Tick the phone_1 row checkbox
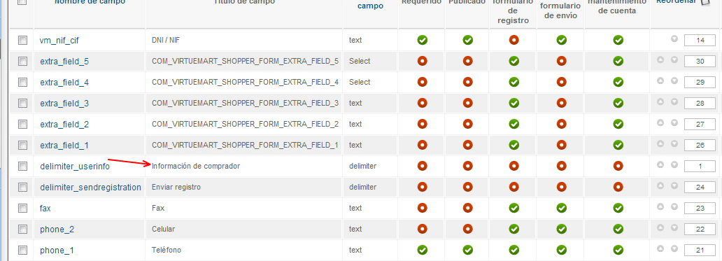The width and height of the screenshot is (722, 261). pyautogui.click(x=22, y=250)
